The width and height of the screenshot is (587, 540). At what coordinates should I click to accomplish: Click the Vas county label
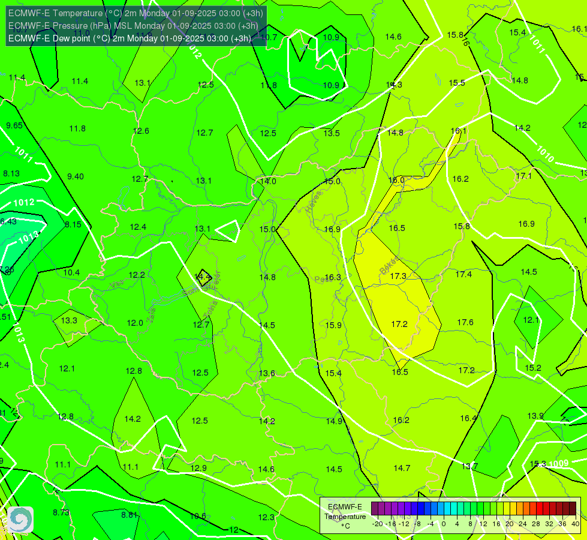click(117, 285)
